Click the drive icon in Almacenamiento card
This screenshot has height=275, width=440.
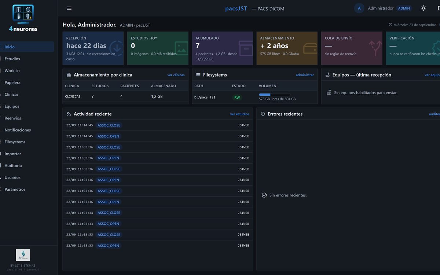pyautogui.click(x=310, y=48)
